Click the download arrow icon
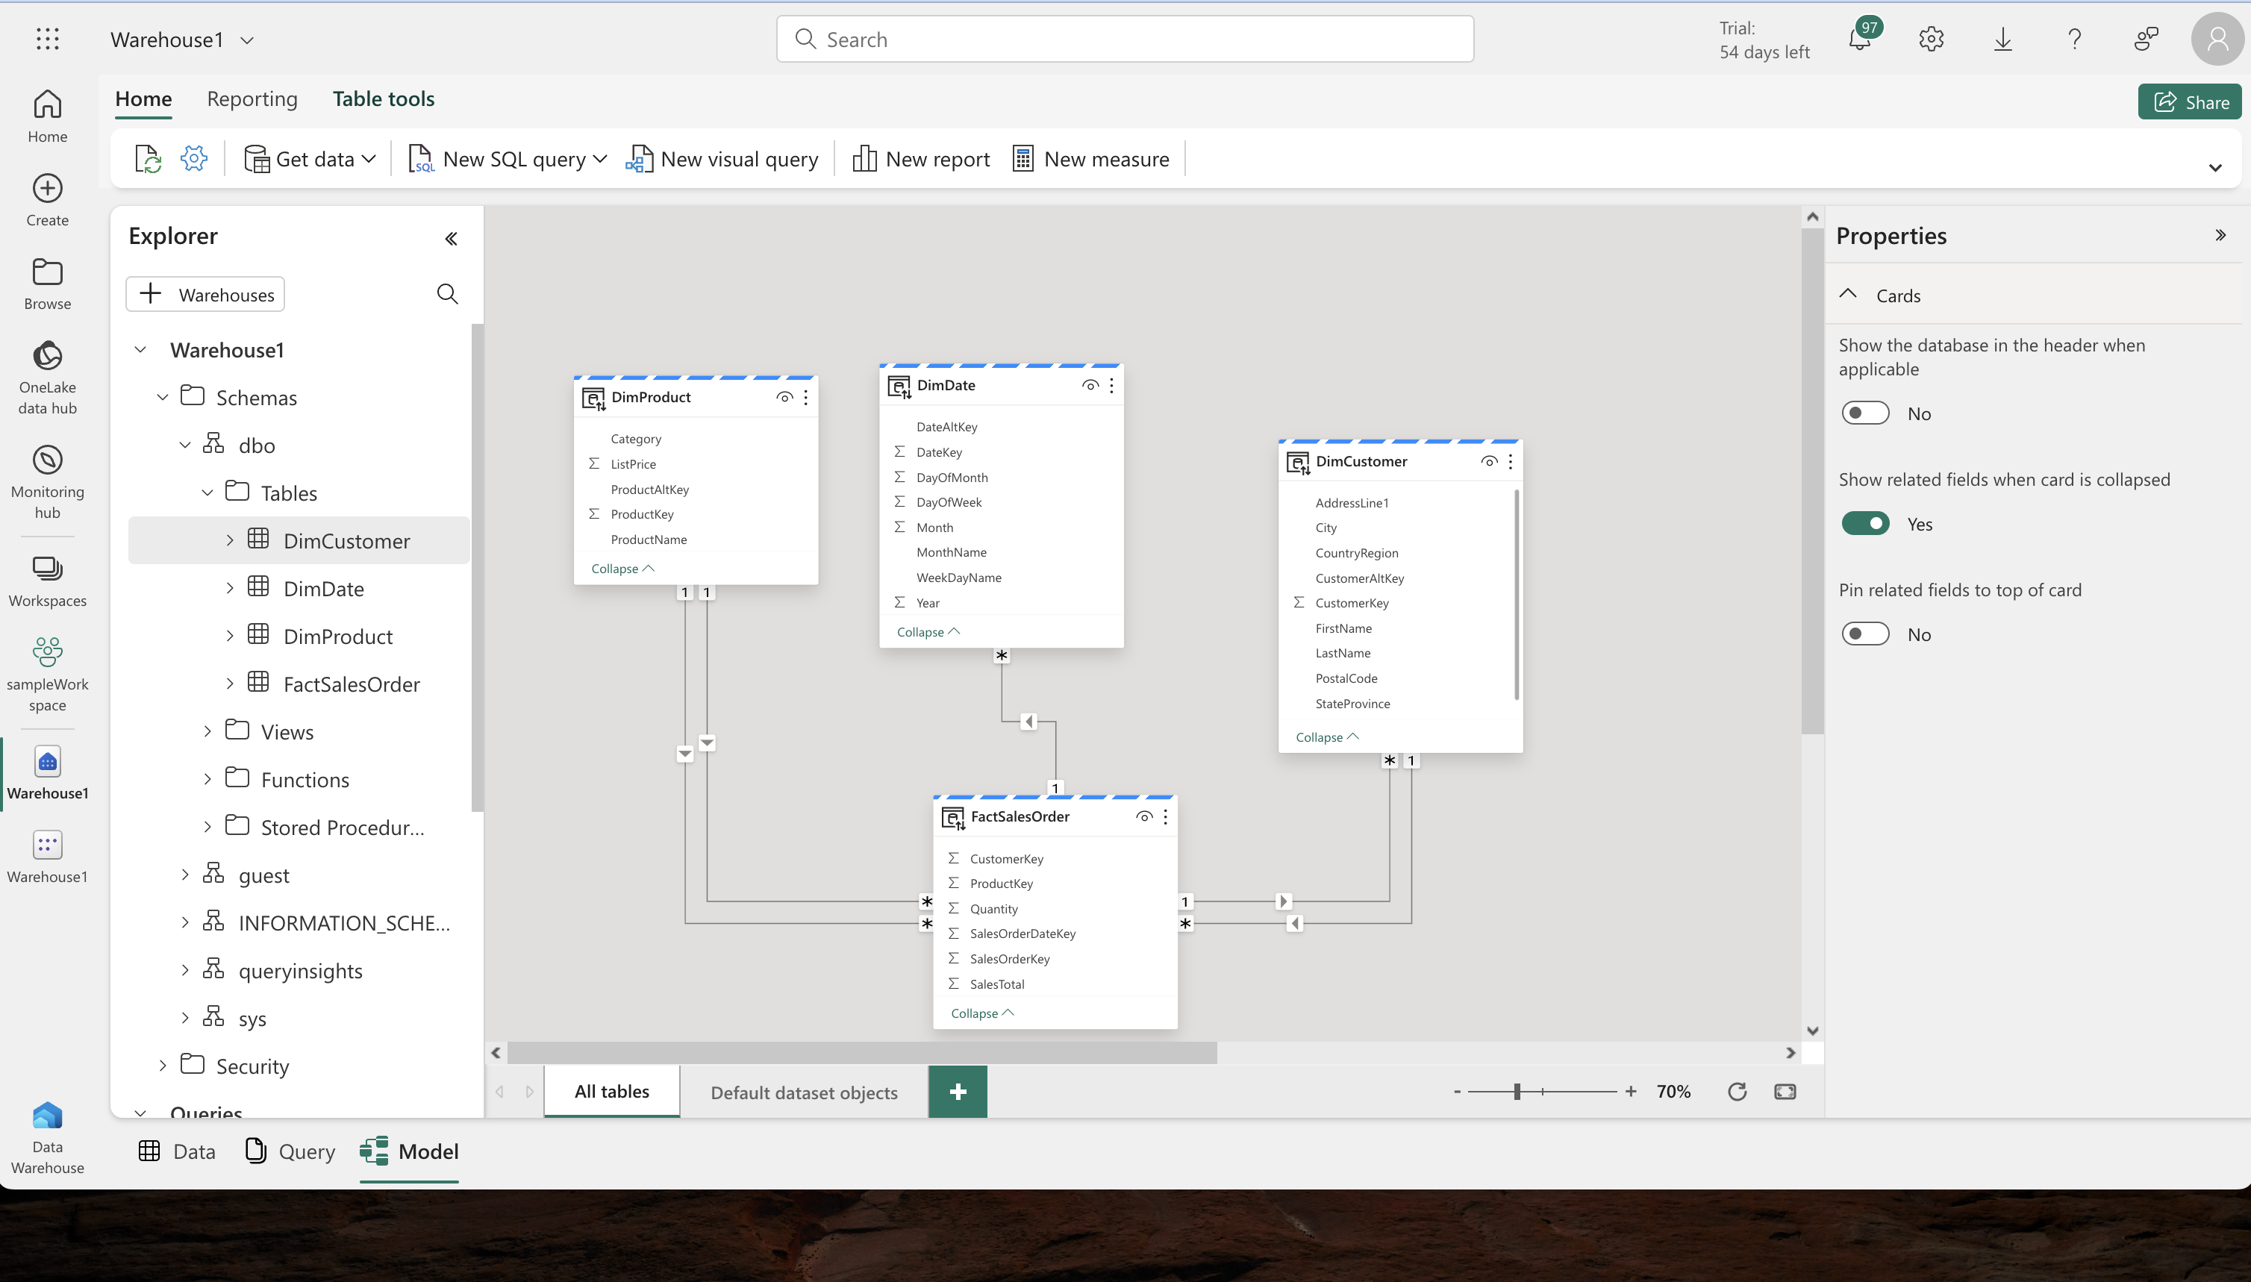This screenshot has height=1282, width=2251. (x=2002, y=39)
